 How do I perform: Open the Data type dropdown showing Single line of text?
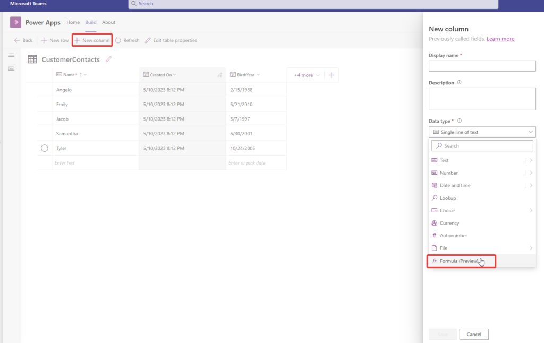pos(482,132)
